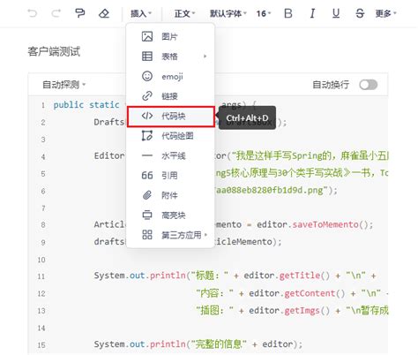Image resolution: width=418 pixels, height=355 pixels.
Task: Click line 15 println 完整的信息 code
Action: pyautogui.click(x=198, y=344)
